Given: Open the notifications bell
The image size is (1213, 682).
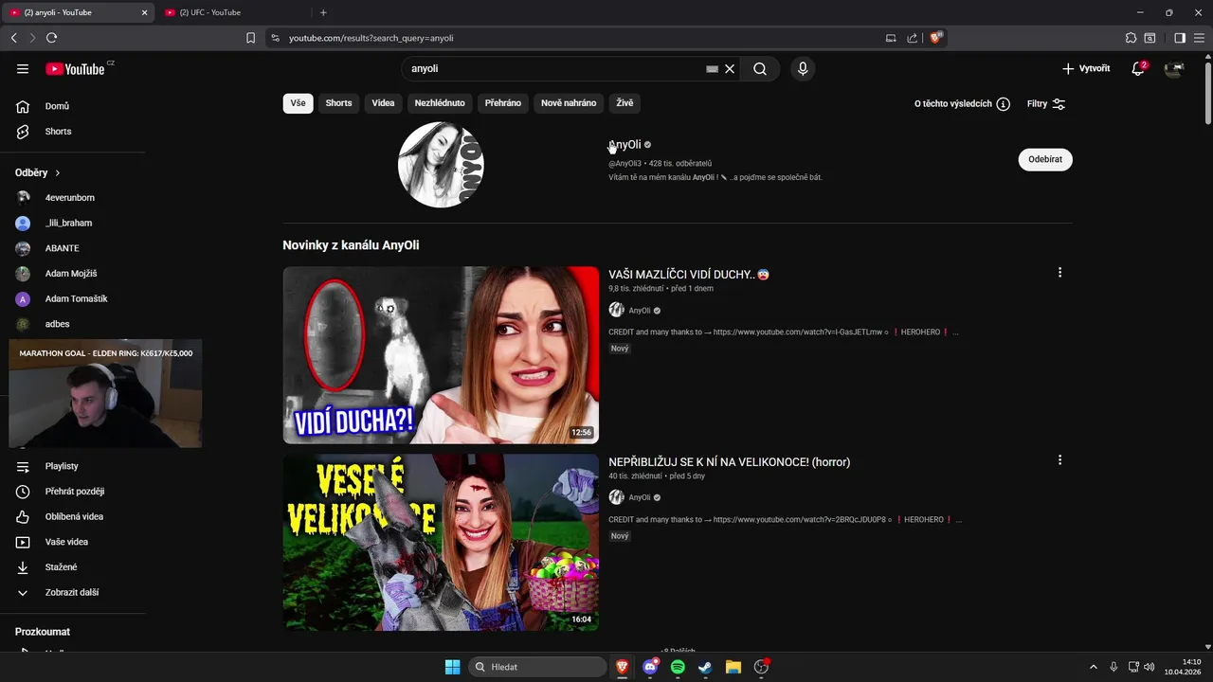Looking at the screenshot, I should [1138, 68].
